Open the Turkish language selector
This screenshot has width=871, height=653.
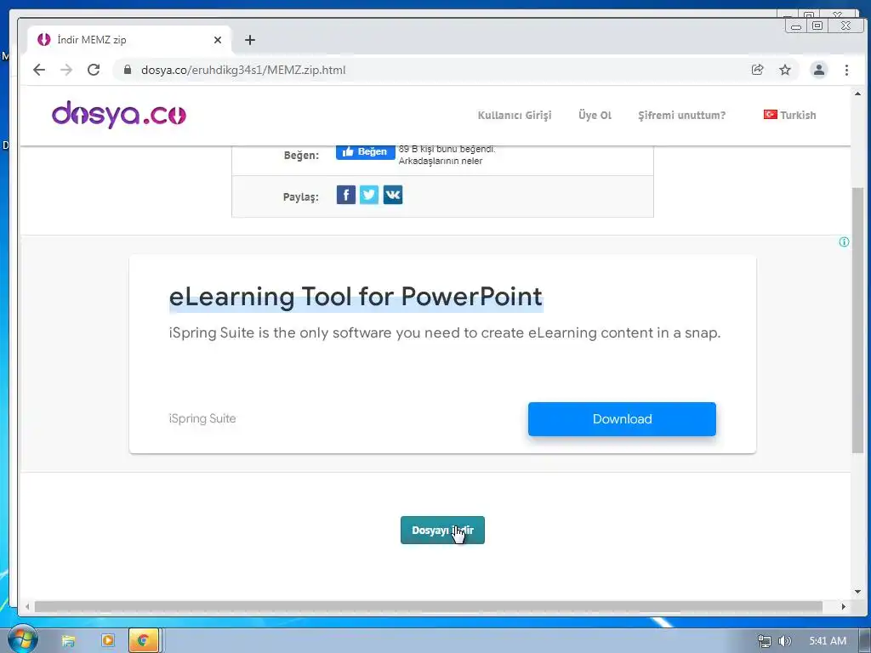(789, 115)
